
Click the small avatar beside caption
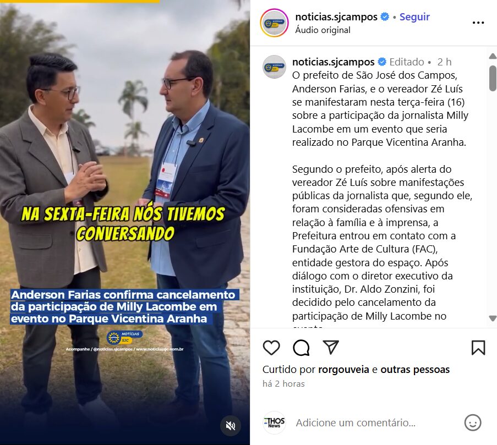[x=274, y=67]
